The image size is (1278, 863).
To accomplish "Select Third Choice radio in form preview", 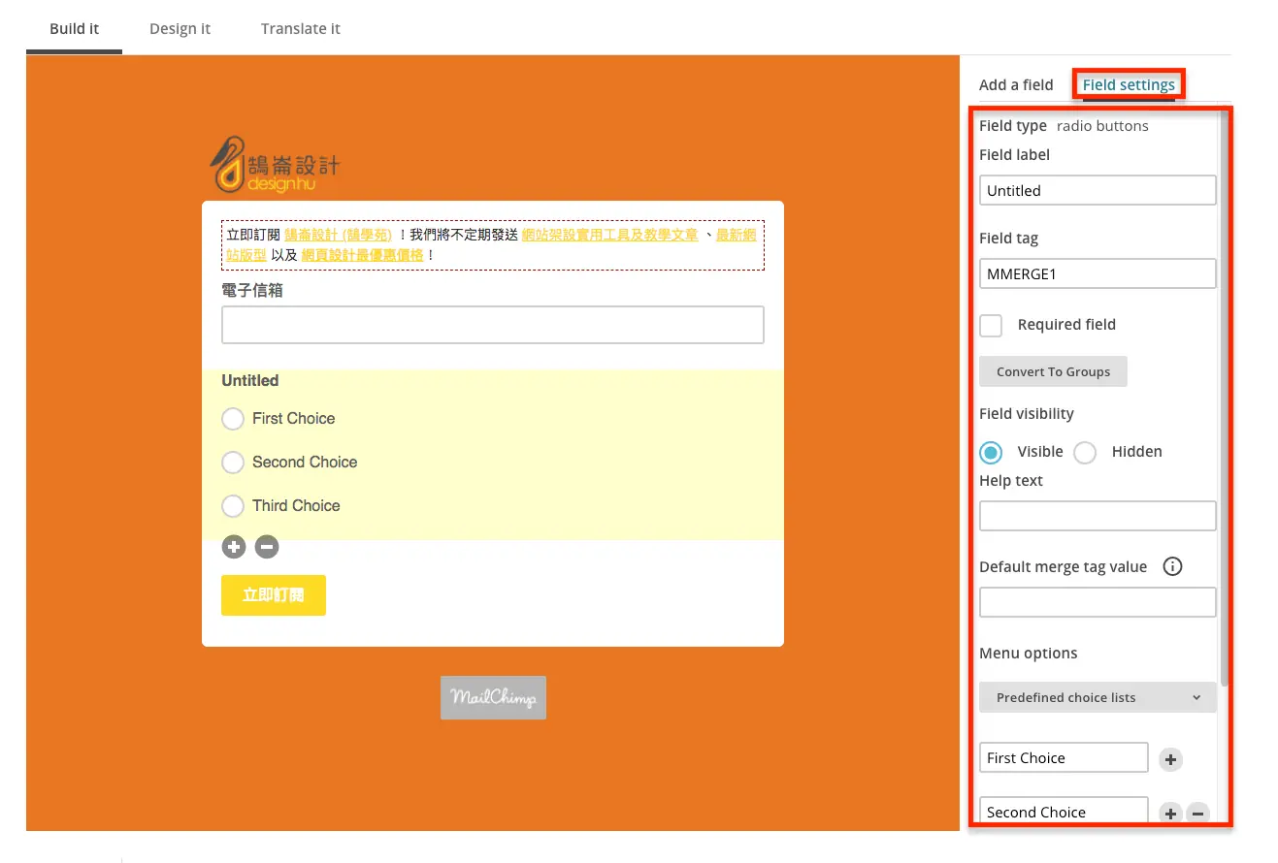I will [233, 506].
